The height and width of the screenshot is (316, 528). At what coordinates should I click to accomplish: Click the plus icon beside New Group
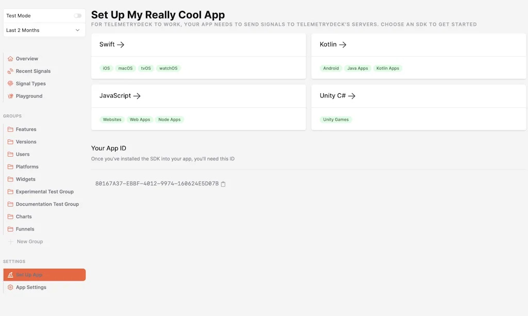11,242
